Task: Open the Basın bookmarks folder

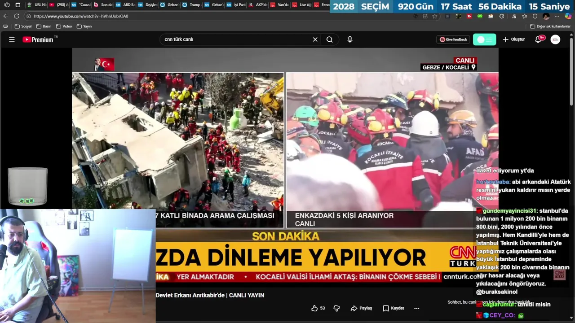Action: click(x=44, y=26)
